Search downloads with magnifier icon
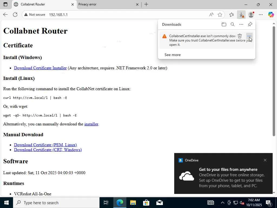Viewport: 277px width, 208px height. click(233, 24)
